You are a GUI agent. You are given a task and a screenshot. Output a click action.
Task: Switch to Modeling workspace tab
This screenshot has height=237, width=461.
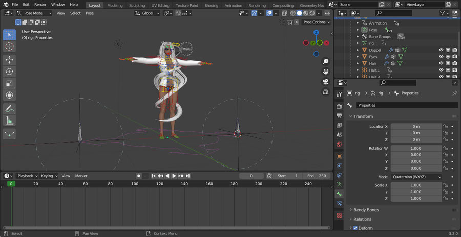(x=115, y=5)
